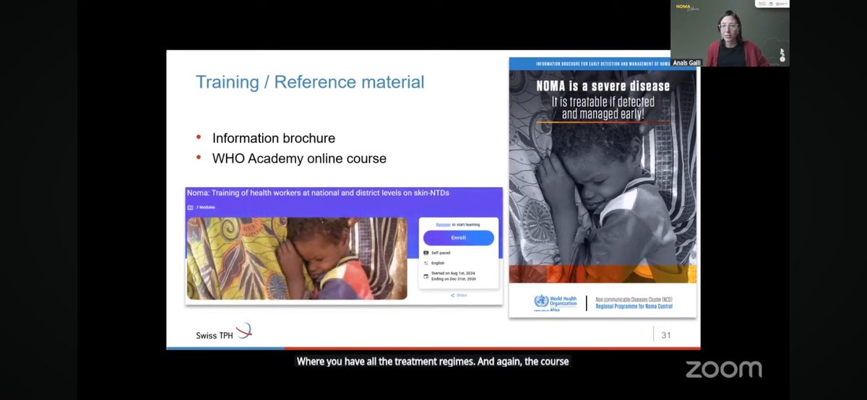Image resolution: width=867 pixels, height=400 pixels.
Task: Click the 'Information brochure' bullet
Action: point(274,138)
